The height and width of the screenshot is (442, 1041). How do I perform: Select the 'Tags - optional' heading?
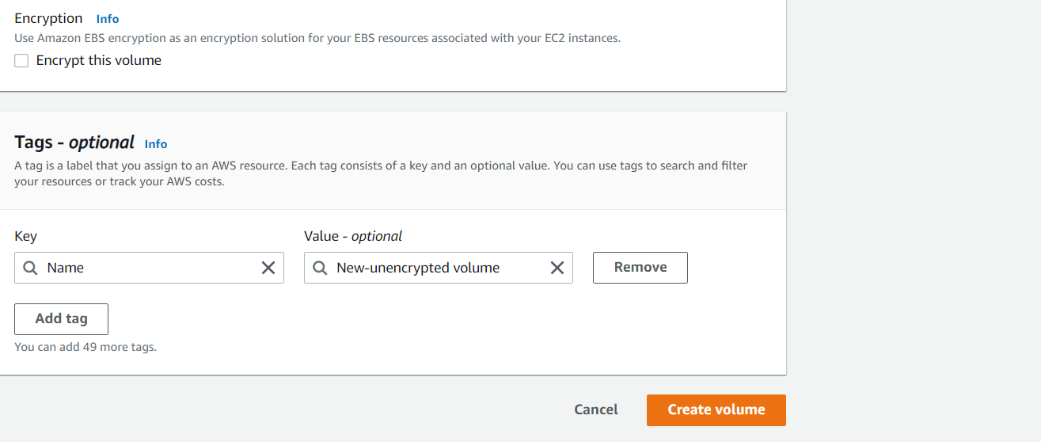pyautogui.click(x=74, y=143)
